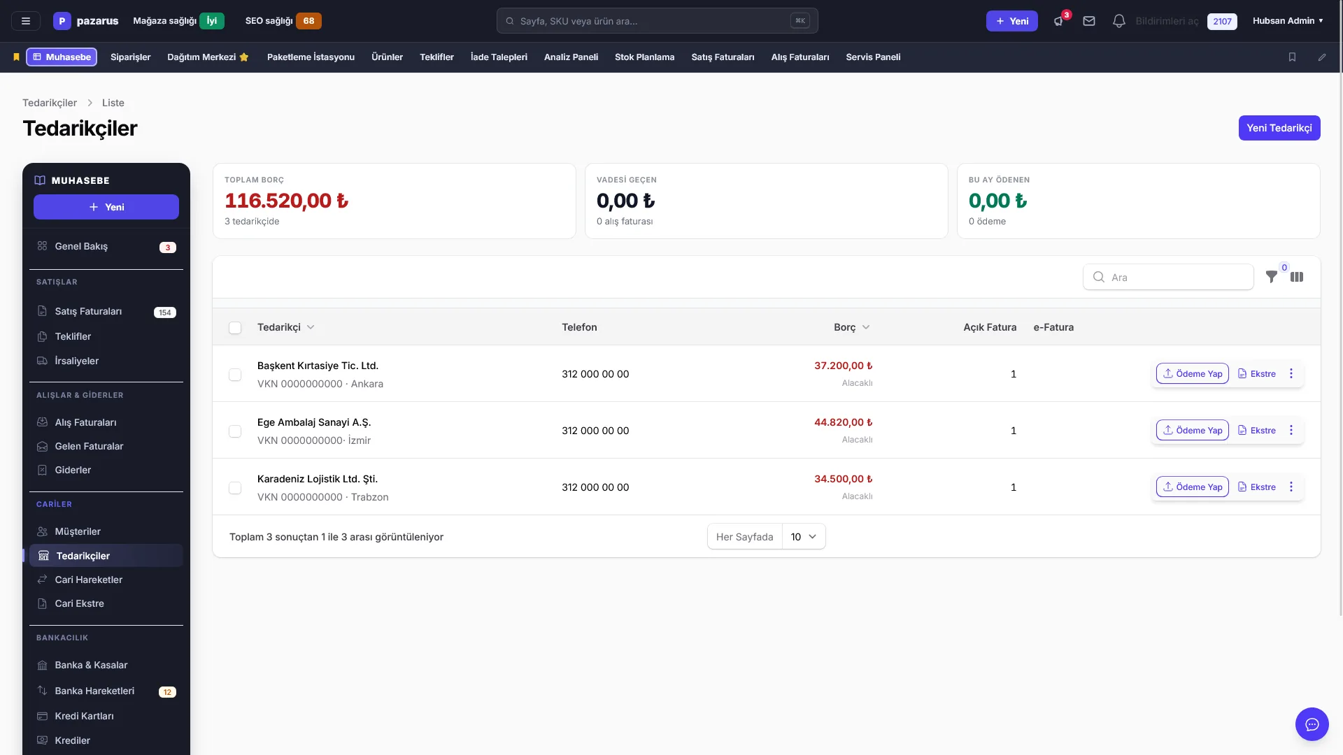Check the Ege Ambalaj Sanayi A.Ş. row
Viewport: 1343px width, 755px height.
click(x=235, y=431)
